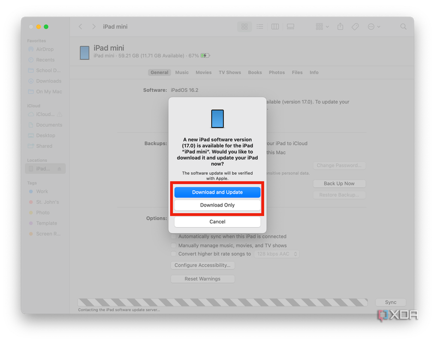Screen dimensions: 435x339
Task: Switch to column view in the toolbar
Action: click(x=275, y=26)
